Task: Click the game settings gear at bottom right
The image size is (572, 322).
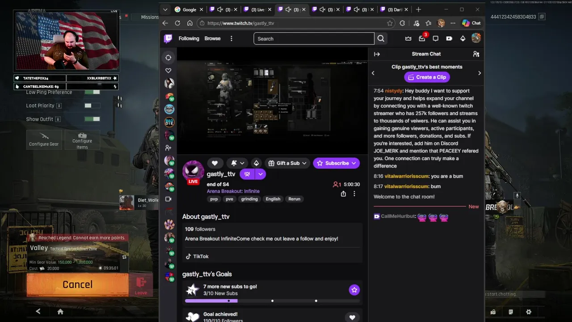Action: 529,312
